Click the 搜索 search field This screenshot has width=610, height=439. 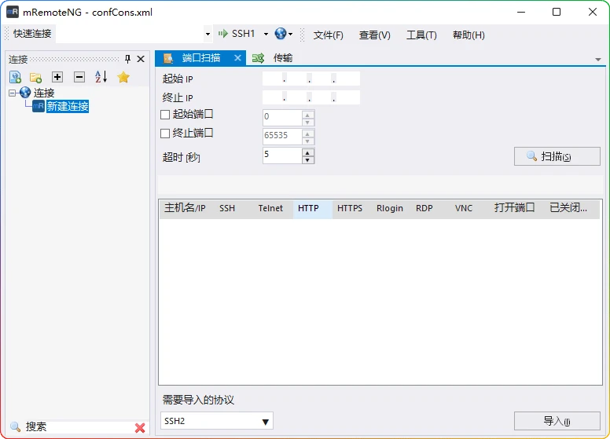[79, 427]
